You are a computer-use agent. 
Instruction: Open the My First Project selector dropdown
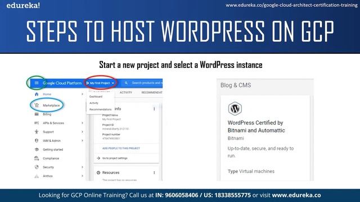[100, 83]
